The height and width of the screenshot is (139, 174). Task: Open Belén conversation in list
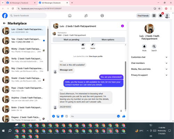23,109
